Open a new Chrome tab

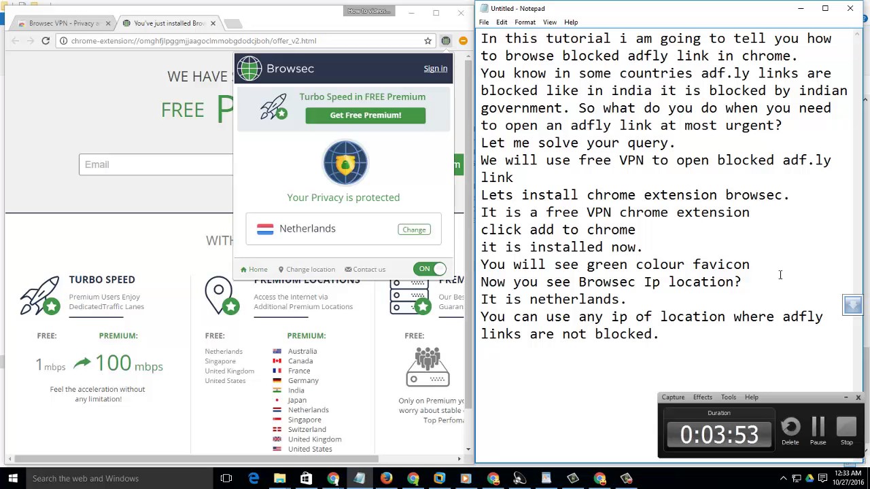point(232,24)
